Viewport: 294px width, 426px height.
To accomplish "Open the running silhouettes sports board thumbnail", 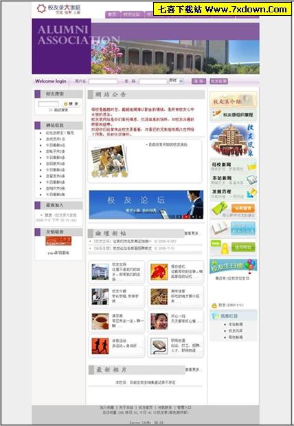I will tap(100, 346).
